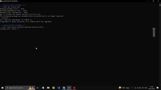The image size is (161, 90).
Task: Open Visual Studio Code from the taskbar
Action: [x=59, y=88]
